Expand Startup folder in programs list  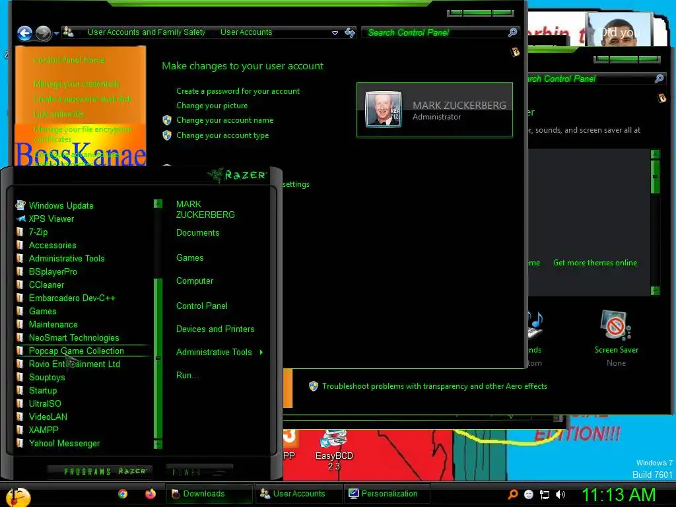click(x=43, y=391)
